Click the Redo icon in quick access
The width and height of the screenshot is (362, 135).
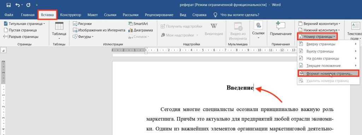[28, 5]
